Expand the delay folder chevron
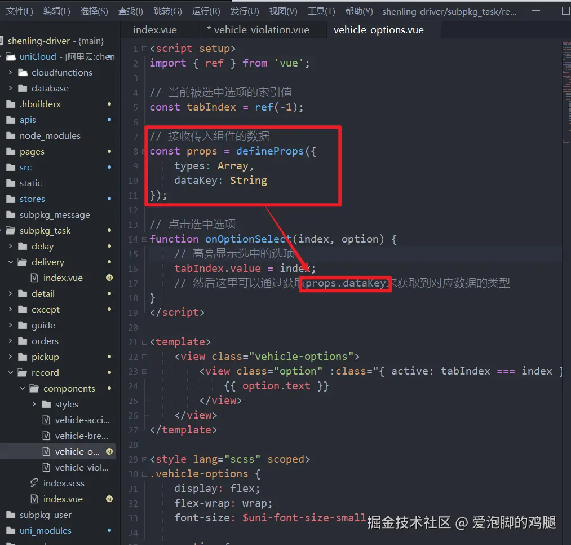This screenshot has height=545, width=571. (x=10, y=247)
